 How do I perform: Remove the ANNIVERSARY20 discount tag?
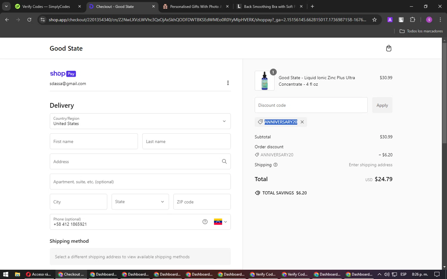[x=302, y=122]
